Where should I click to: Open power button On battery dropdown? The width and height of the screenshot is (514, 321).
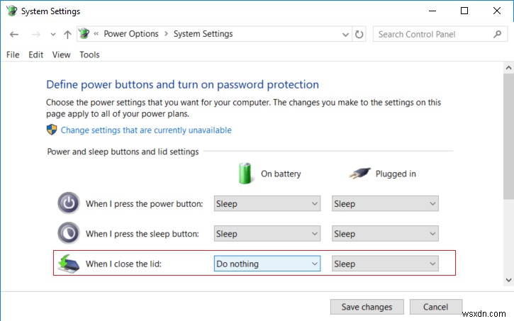(x=267, y=204)
